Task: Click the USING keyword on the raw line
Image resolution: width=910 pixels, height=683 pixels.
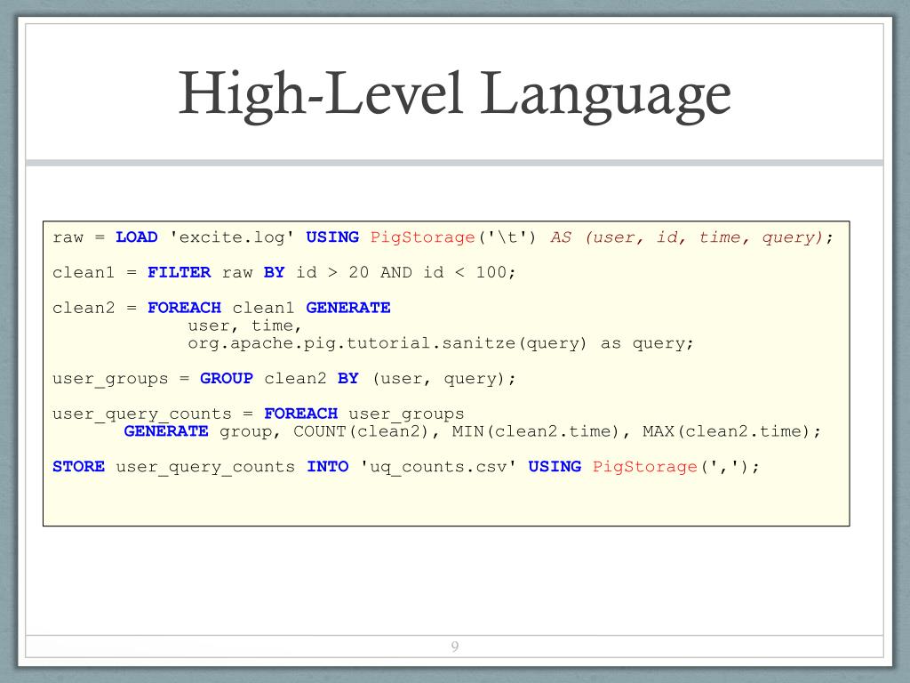Action: (332, 237)
